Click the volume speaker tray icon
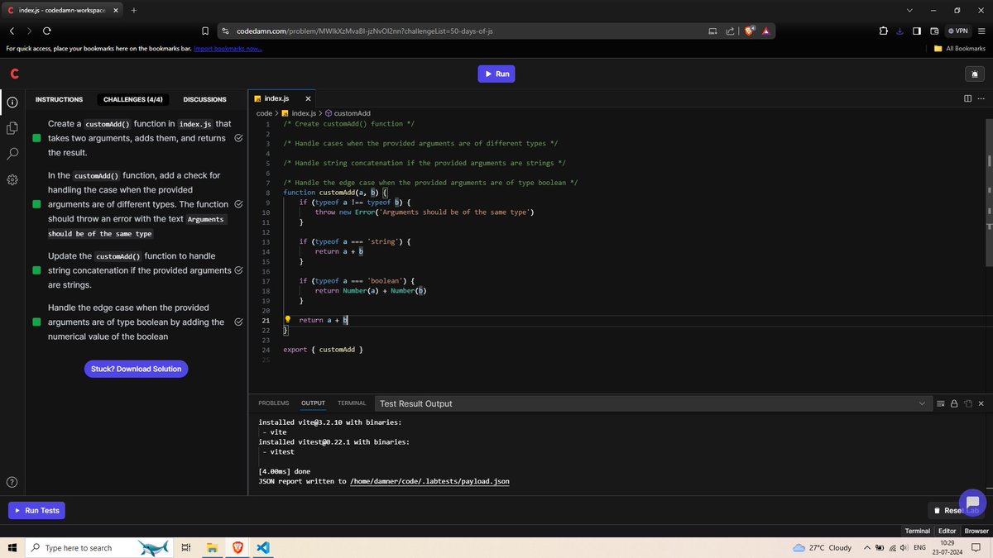Viewport: 993px width, 558px height. [904, 547]
